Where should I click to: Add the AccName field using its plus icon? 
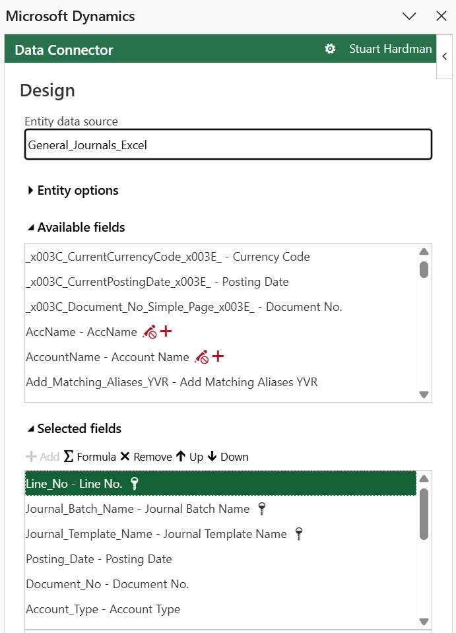point(165,331)
